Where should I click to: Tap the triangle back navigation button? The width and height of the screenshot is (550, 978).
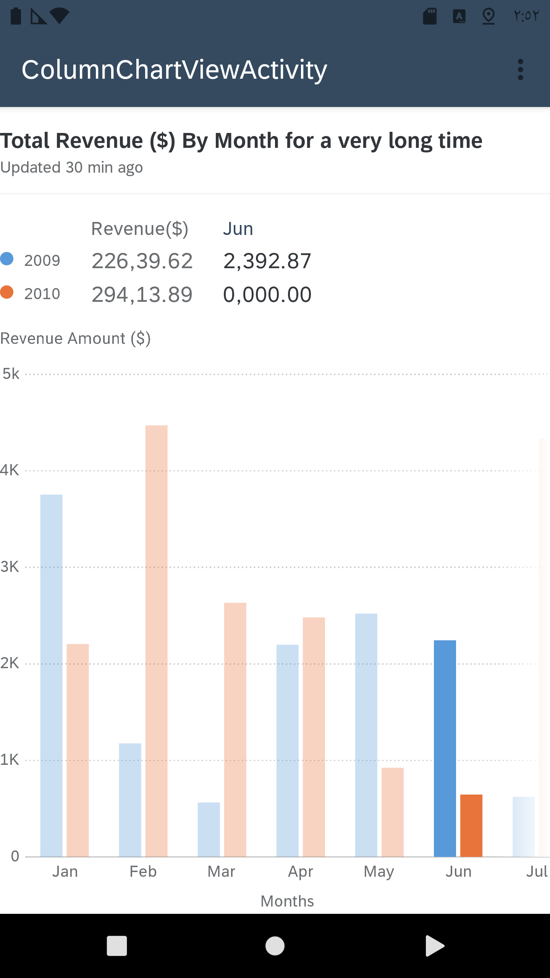435,946
